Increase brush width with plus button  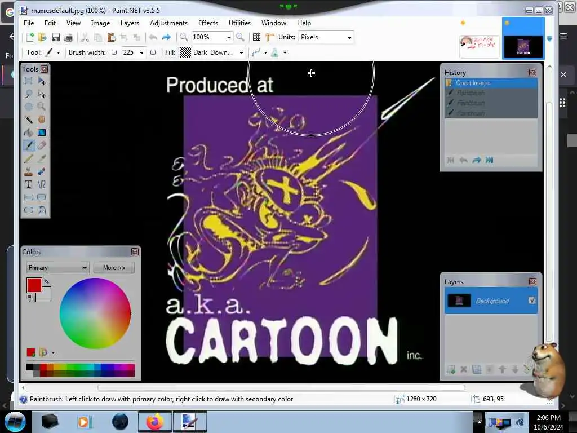(x=153, y=52)
